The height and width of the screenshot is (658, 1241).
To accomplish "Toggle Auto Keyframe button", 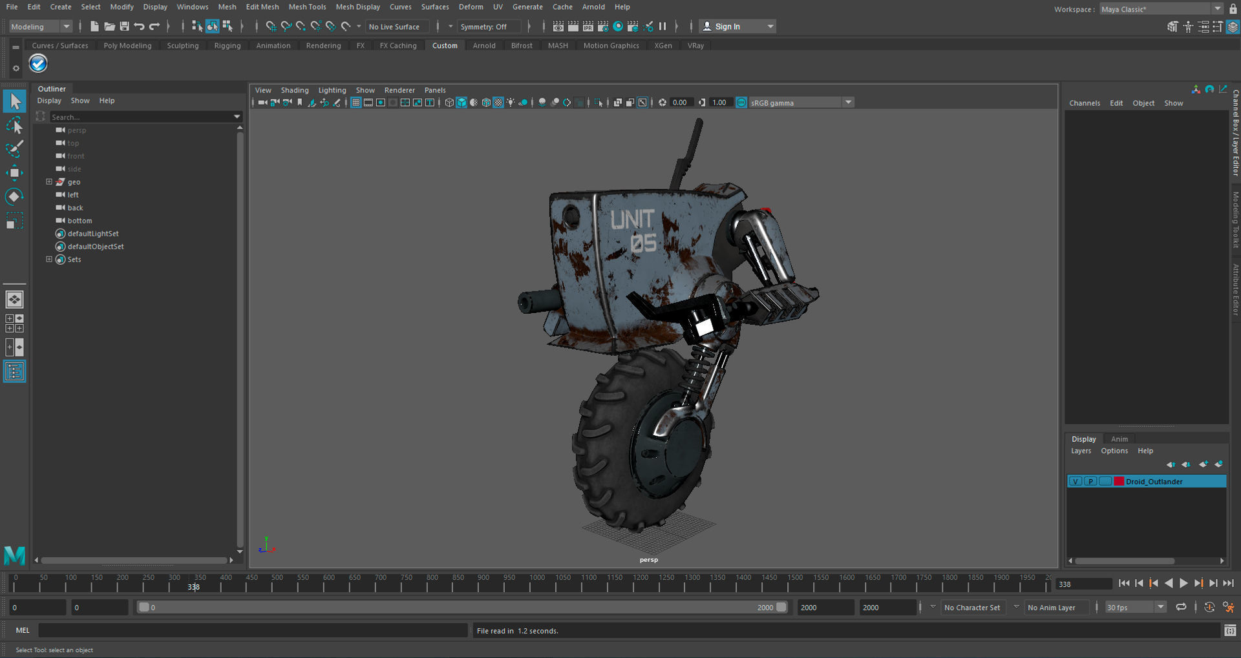I will (1209, 607).
